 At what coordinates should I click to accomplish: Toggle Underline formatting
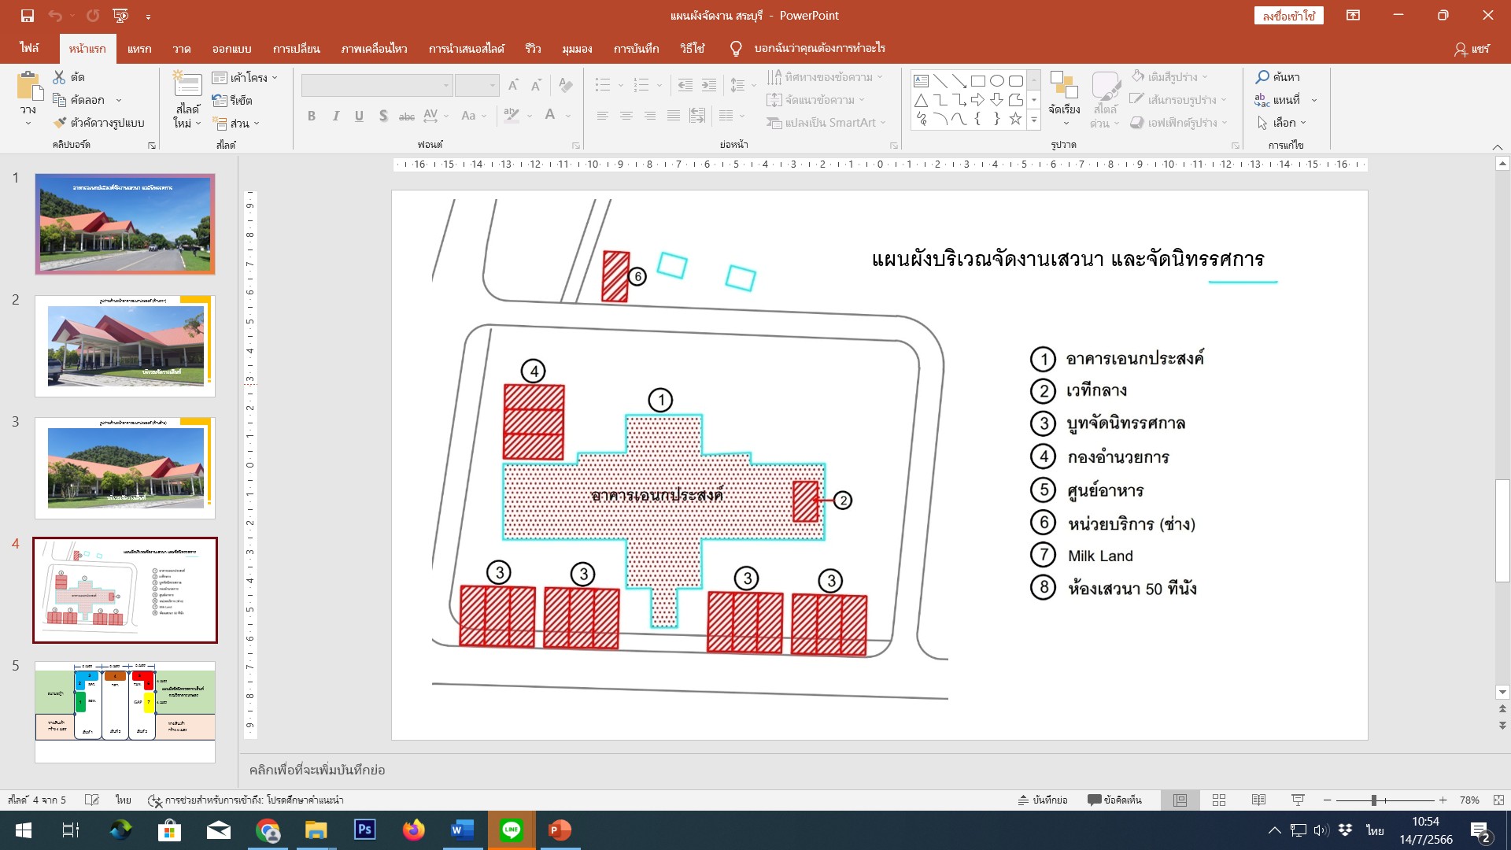[x=359, y=116]
